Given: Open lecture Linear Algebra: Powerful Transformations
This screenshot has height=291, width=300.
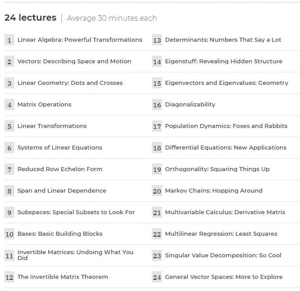Looking at the screenshot, I should pyautogui.click(x=80, y=40).
